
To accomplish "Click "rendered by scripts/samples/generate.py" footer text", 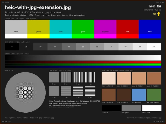I will click(x=144, y=118).
